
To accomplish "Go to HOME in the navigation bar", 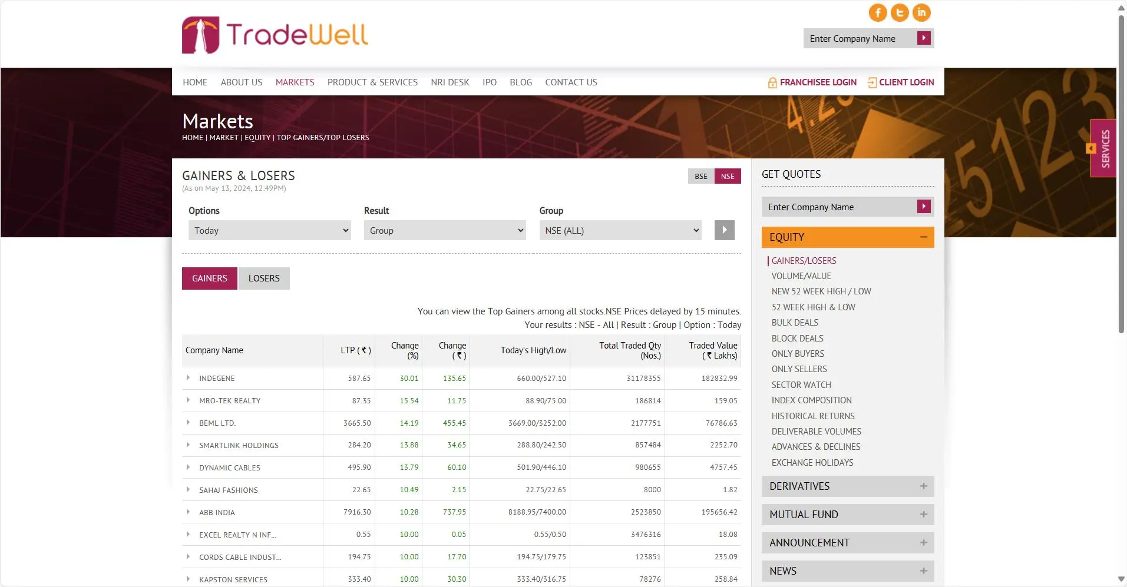I will 195,82.
